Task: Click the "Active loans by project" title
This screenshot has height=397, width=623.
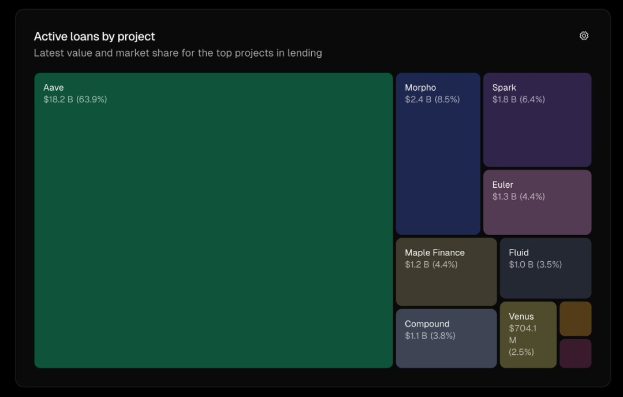Action: 94,36
